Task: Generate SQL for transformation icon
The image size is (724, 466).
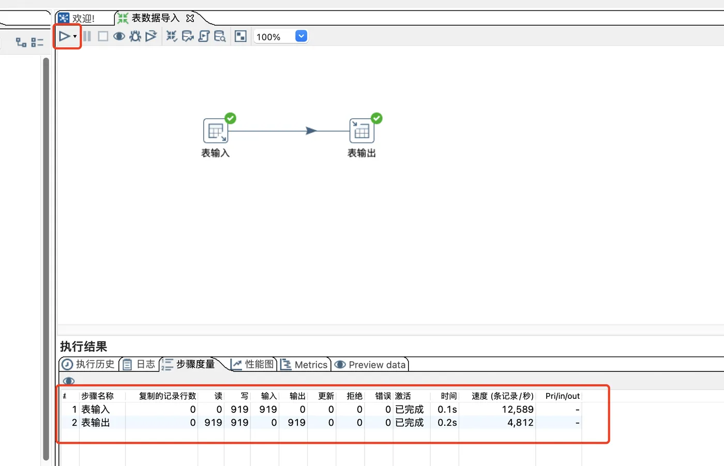Action: (204, 36)
